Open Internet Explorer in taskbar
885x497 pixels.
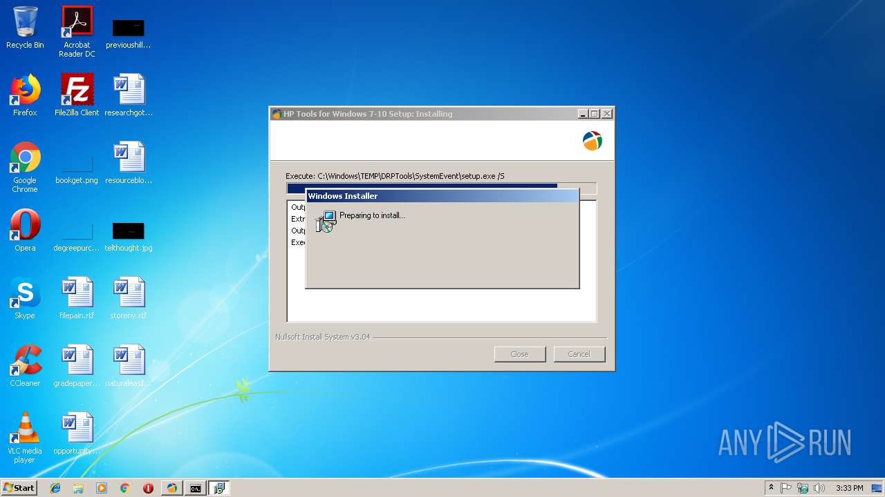[55, 488]
